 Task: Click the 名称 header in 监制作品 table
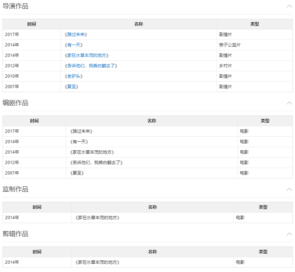pyautogui.click(x=153, y=207)
